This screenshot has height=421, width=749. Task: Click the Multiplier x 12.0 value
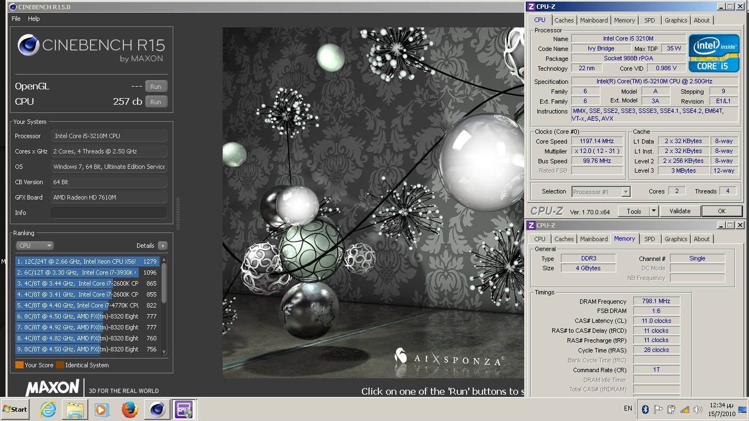(x=597, y=151)
